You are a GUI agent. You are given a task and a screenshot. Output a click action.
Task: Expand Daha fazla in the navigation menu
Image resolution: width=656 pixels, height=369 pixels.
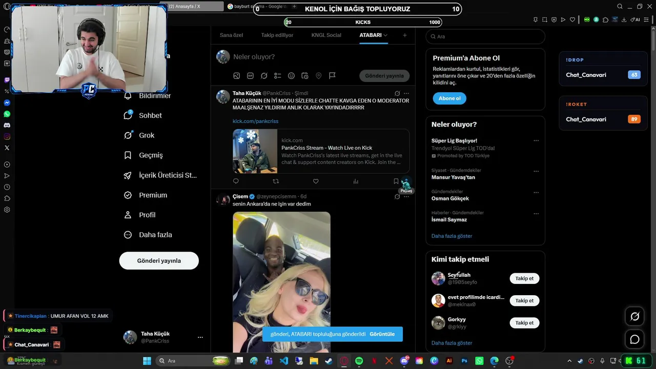[148, 235]
